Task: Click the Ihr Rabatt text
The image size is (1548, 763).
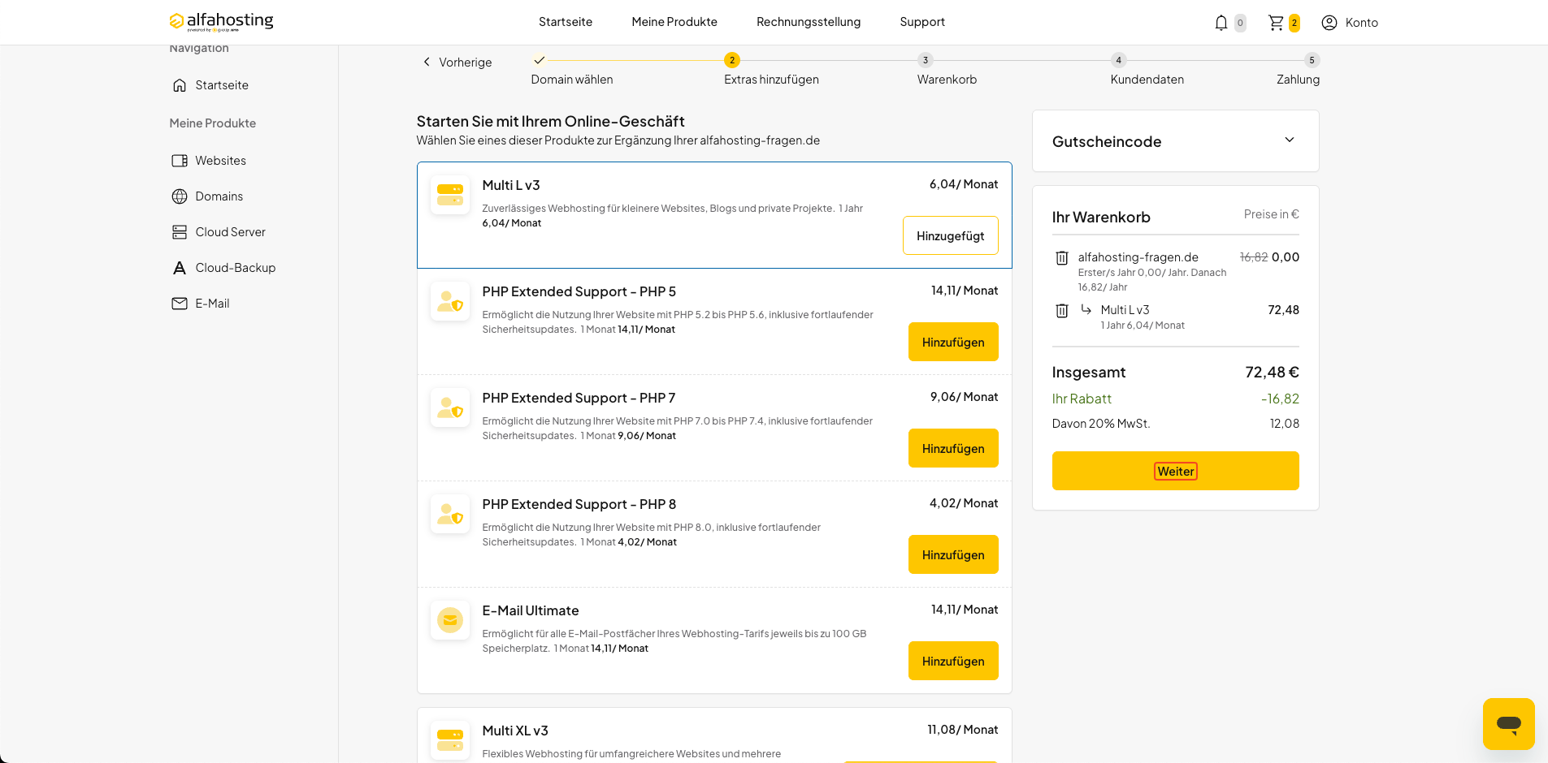Action: [1082, 399]
